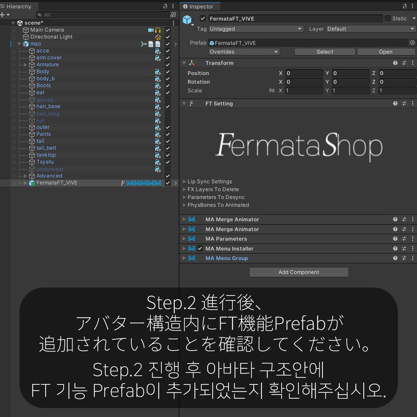This screenshot has height=417, width=417.
Task: Click the Position X input field
Action: (x=304, y=73)
